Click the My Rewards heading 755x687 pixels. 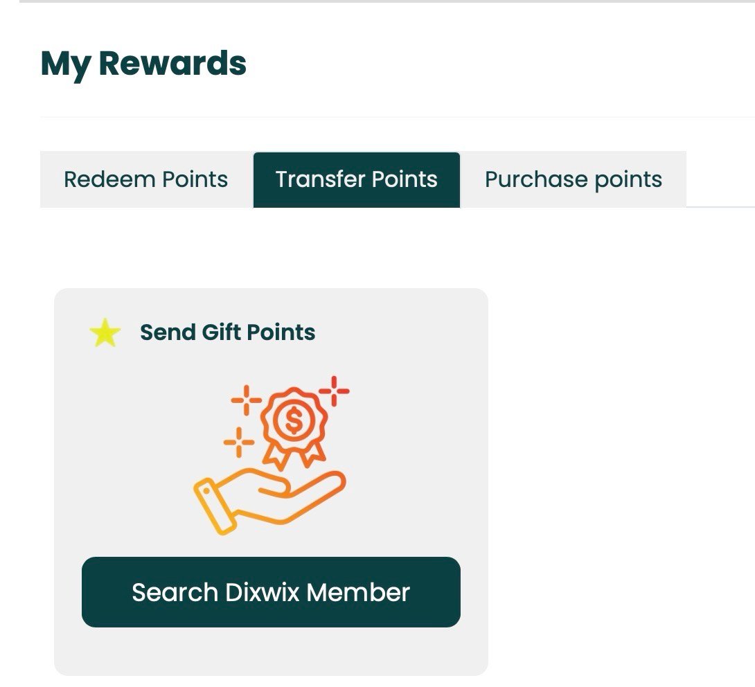click(143, 64)
